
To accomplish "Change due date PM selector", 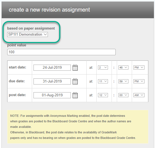I will click(x=139, y=81).
